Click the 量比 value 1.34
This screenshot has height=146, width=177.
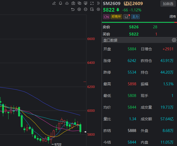[133, 119]
